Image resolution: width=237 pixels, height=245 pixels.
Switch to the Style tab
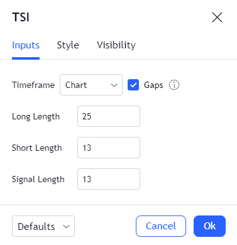[68, 45]
